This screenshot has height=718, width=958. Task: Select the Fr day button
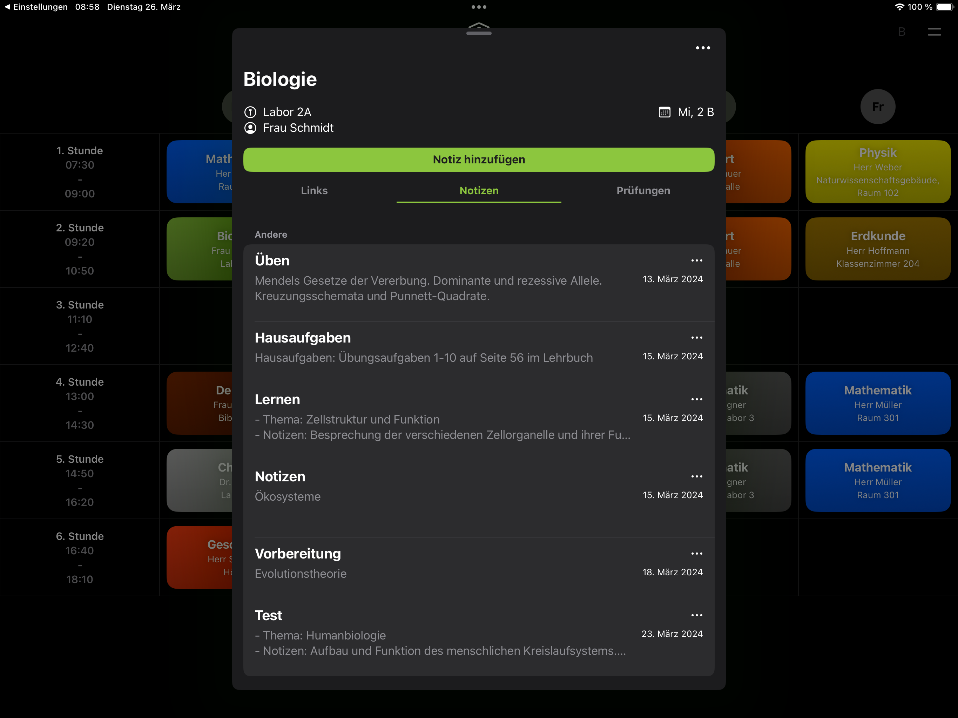pyautogui.click(x=878, y=107)
